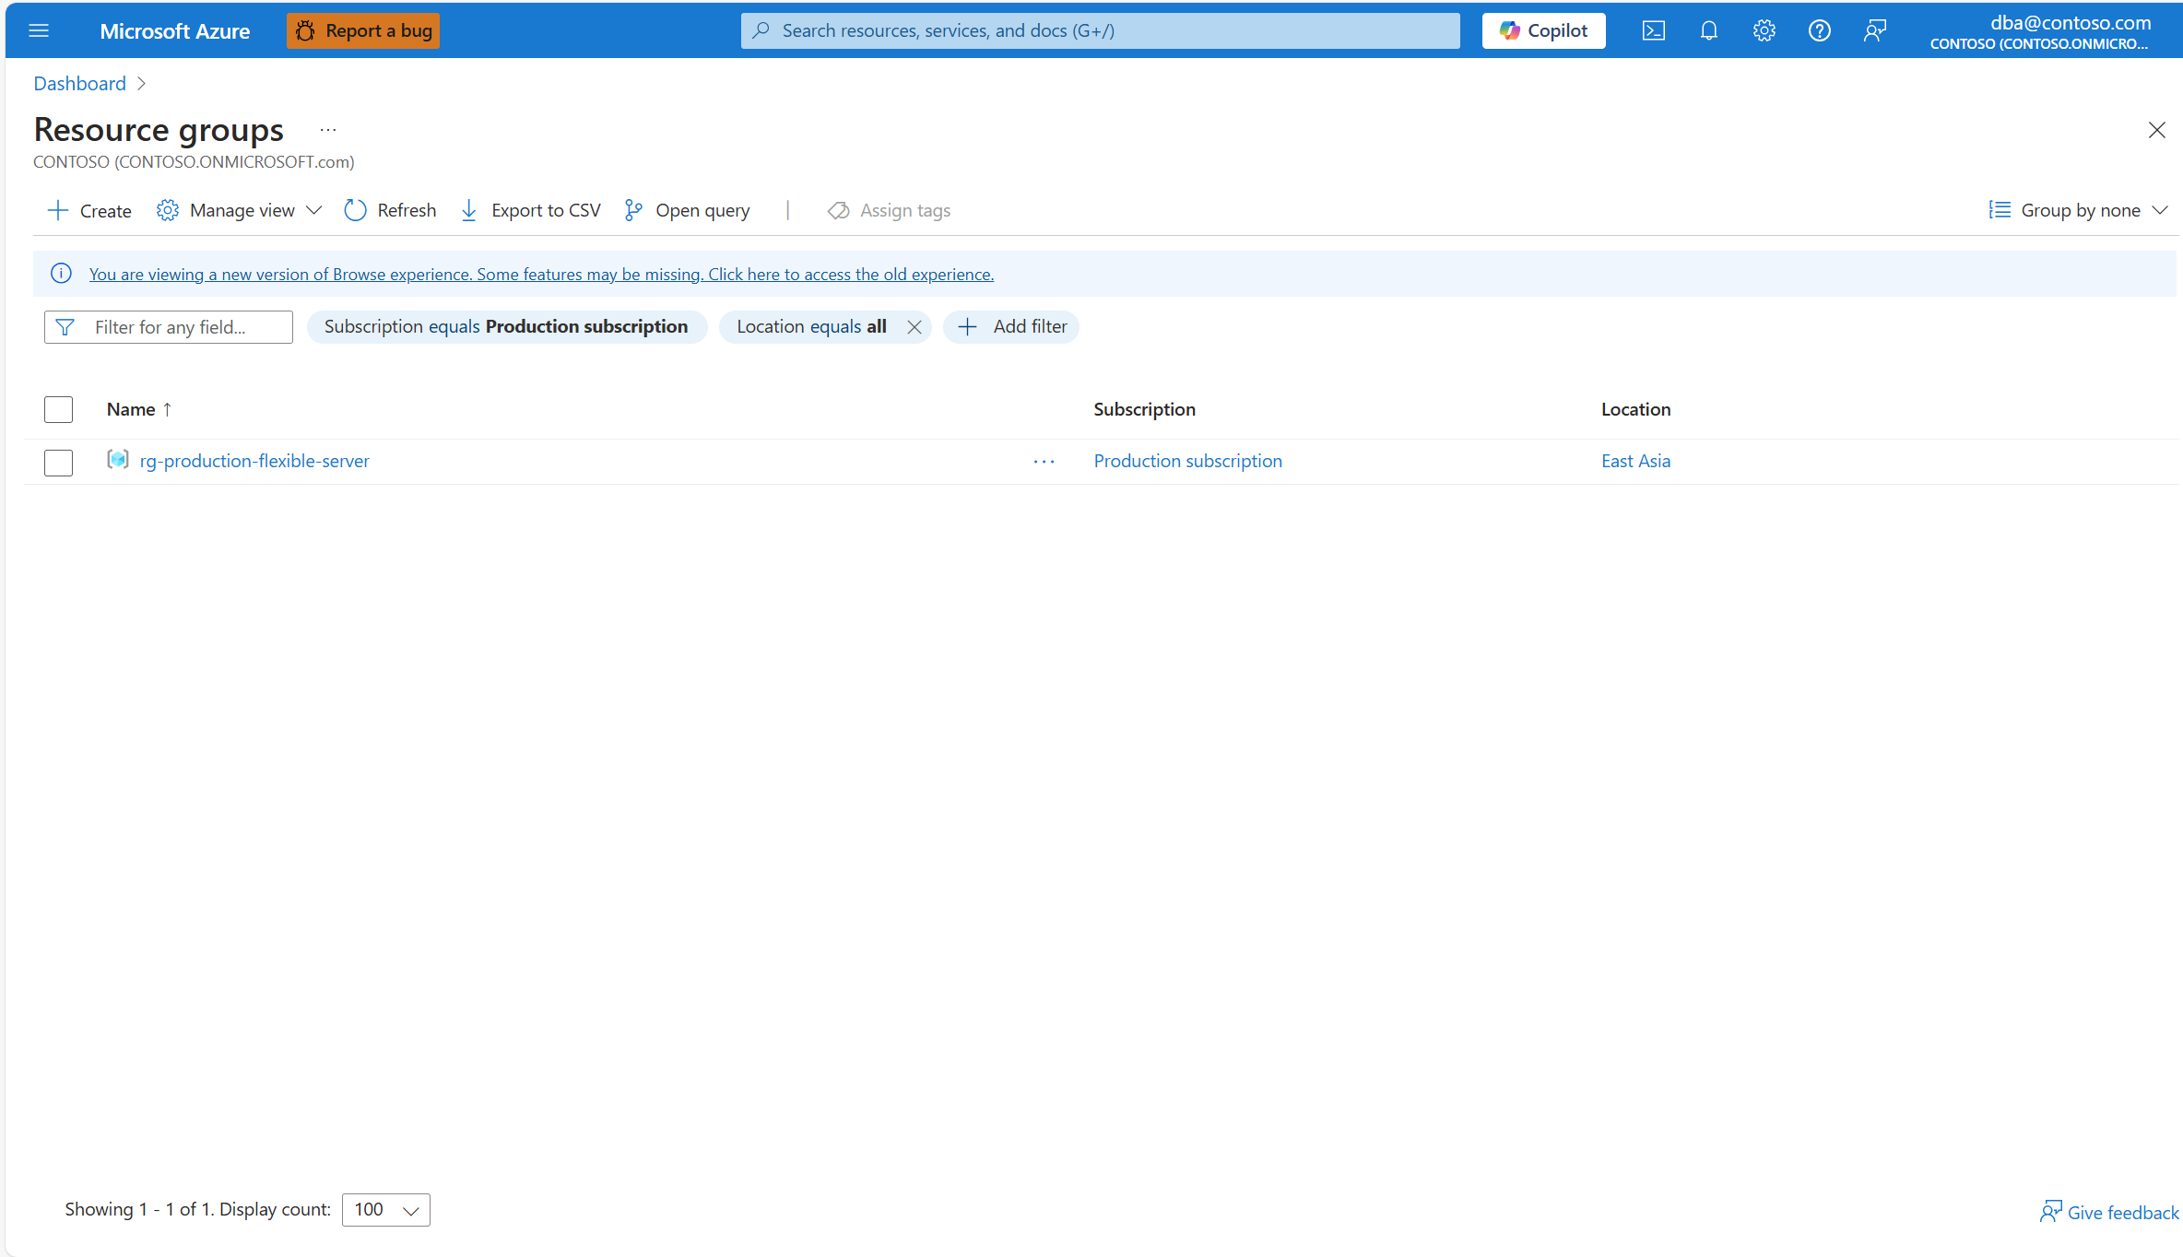Image resolution: width=2183 pixels, height=1257 pixels.
Task: Click the help question mark icon
Action: pos(1819,30)
